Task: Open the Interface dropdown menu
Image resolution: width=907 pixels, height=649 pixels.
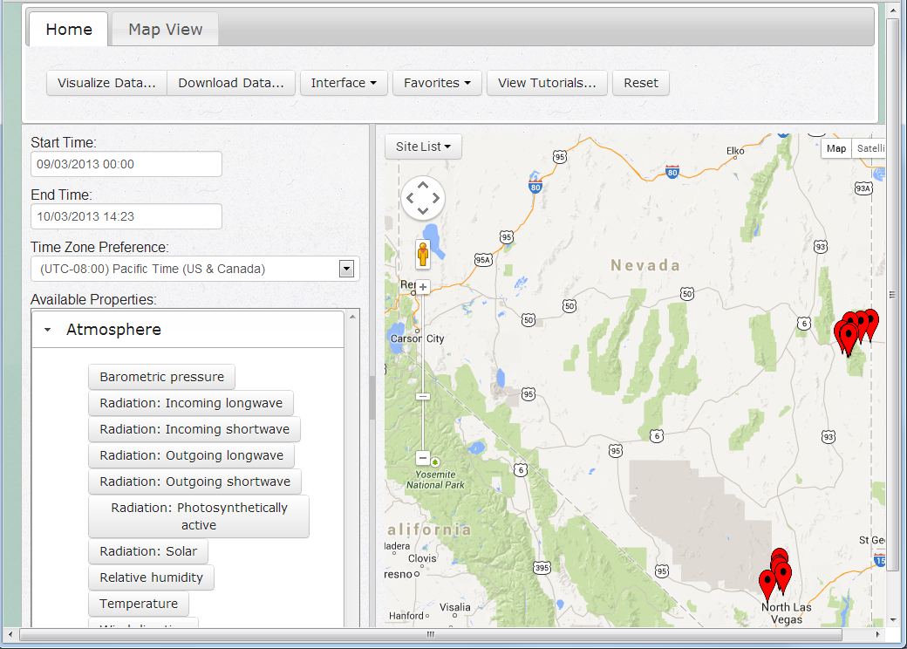Action: pos(344,83)
